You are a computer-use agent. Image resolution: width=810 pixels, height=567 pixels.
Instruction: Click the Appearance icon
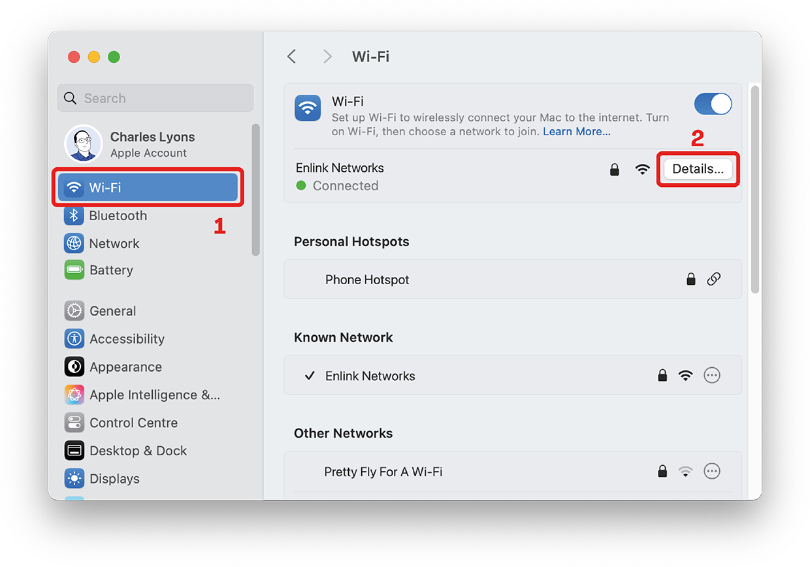[x=74, y=366]
